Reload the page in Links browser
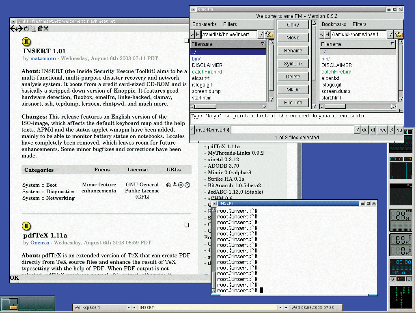 coord(26,28)
